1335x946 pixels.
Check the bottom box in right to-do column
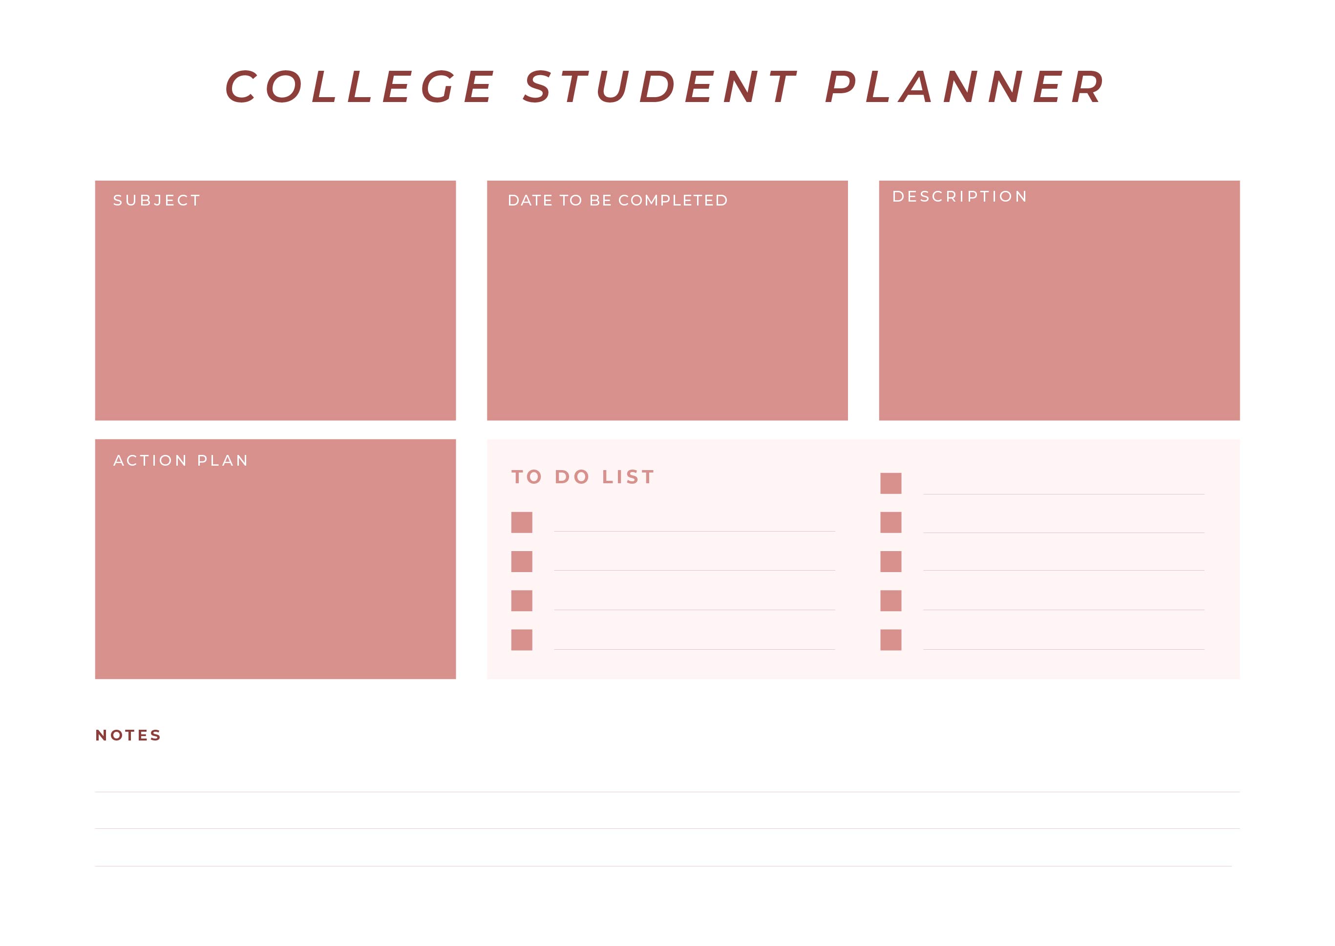click(x=890, y=639)
